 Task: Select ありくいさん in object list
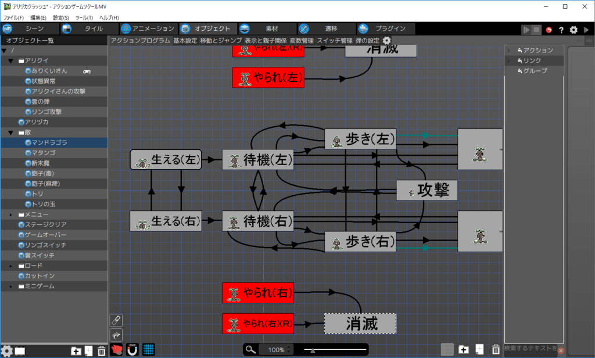[x=49, y=71]
